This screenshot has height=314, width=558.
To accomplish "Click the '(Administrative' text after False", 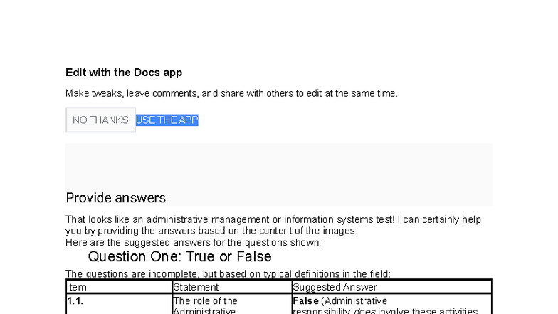I will [354, 301].
